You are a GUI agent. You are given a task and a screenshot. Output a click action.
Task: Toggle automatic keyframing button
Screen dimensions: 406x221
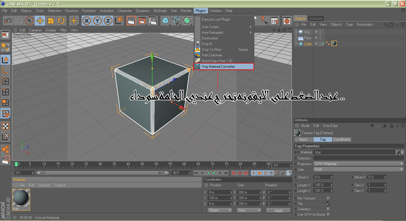click(240, 173)
